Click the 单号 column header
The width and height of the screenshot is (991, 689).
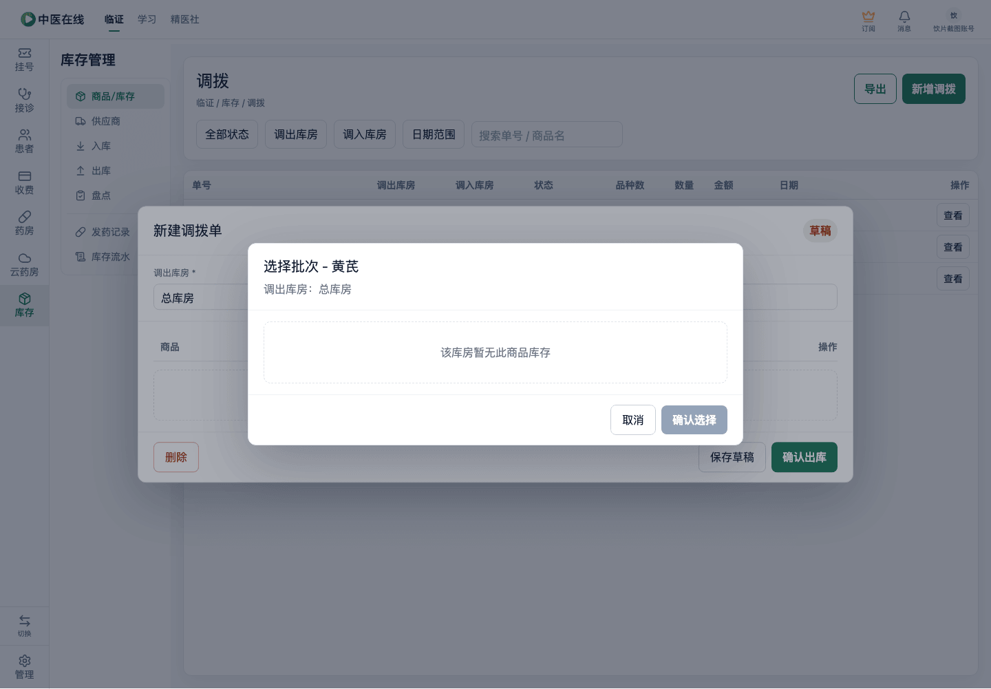[202, 185]
